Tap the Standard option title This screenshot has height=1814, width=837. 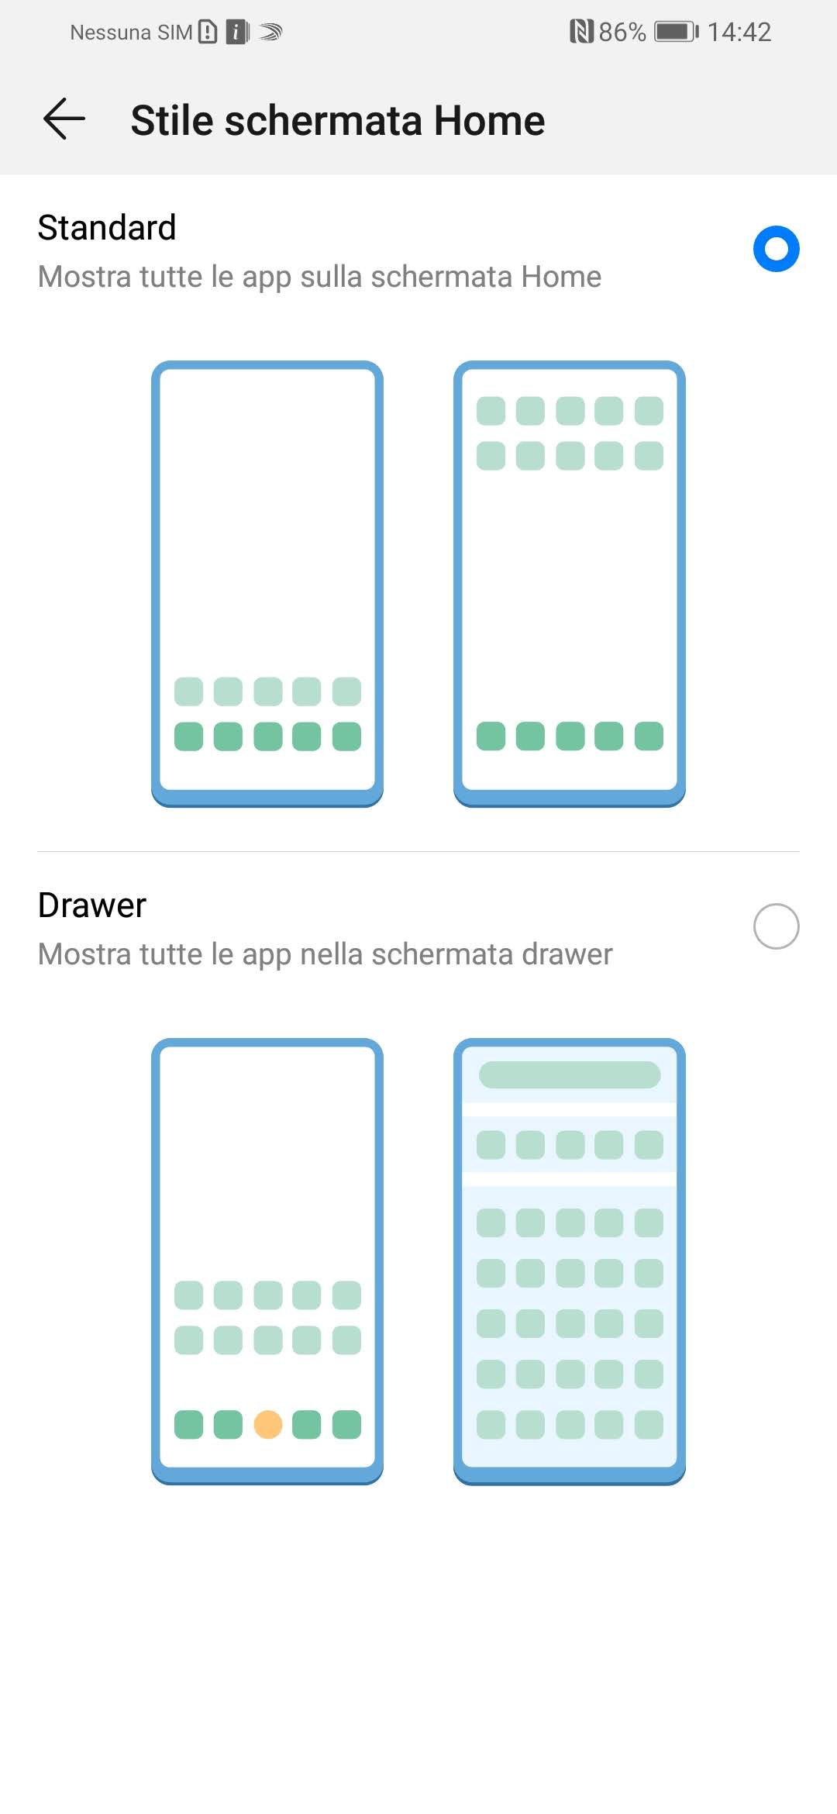click(x=107, y=228)
